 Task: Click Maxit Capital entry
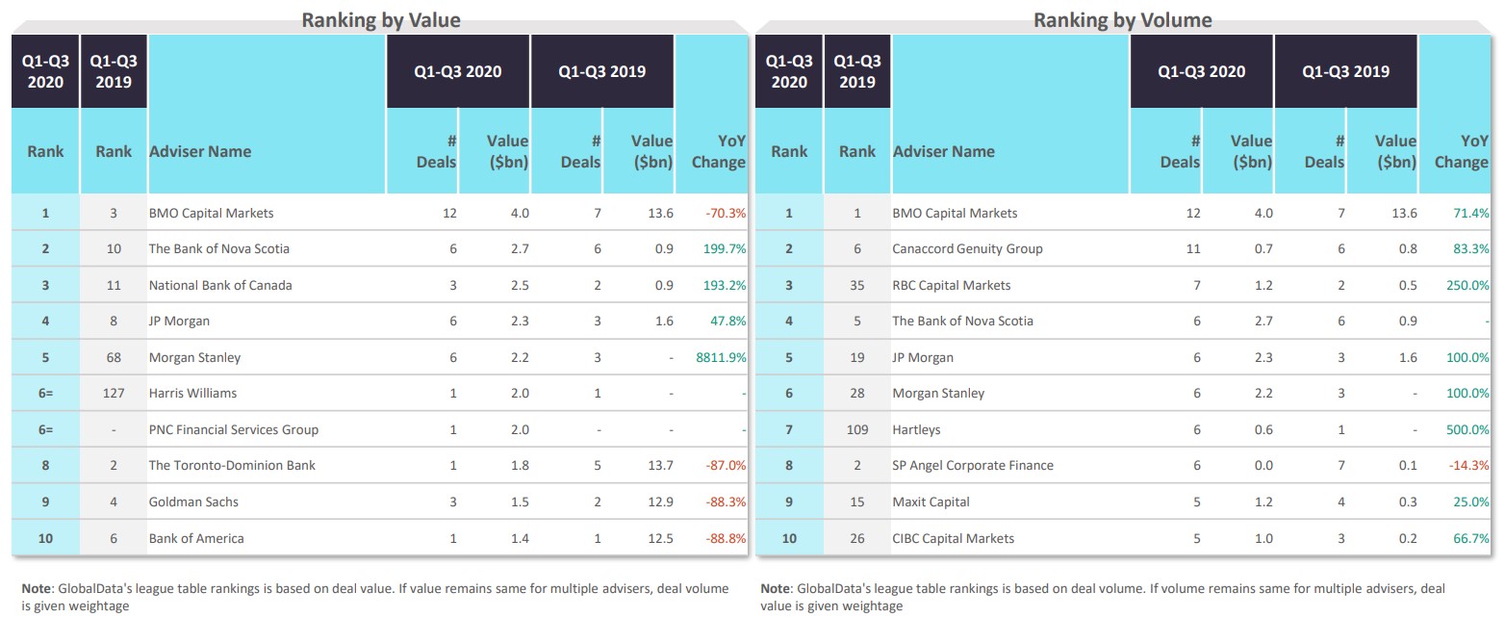pos(931,502)
